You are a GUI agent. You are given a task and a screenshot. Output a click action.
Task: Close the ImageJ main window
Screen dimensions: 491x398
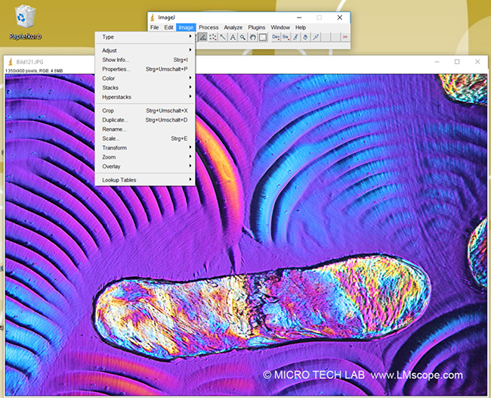click(x=340, y=17)
